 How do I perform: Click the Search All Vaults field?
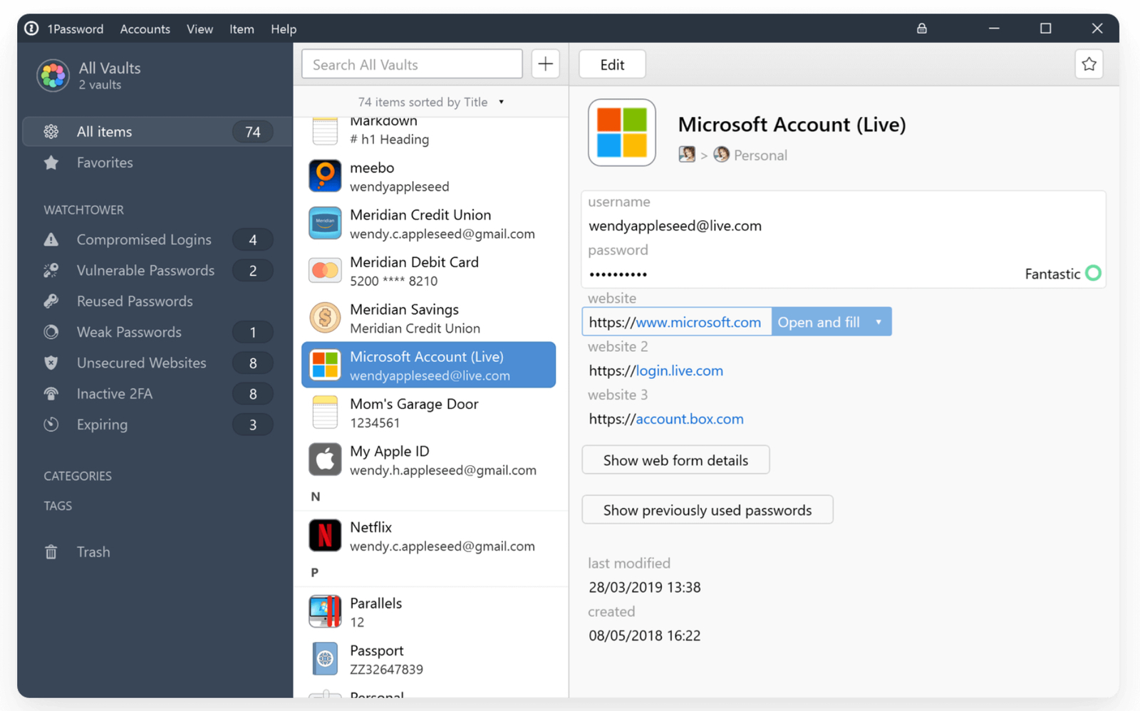tap(412, 65)
